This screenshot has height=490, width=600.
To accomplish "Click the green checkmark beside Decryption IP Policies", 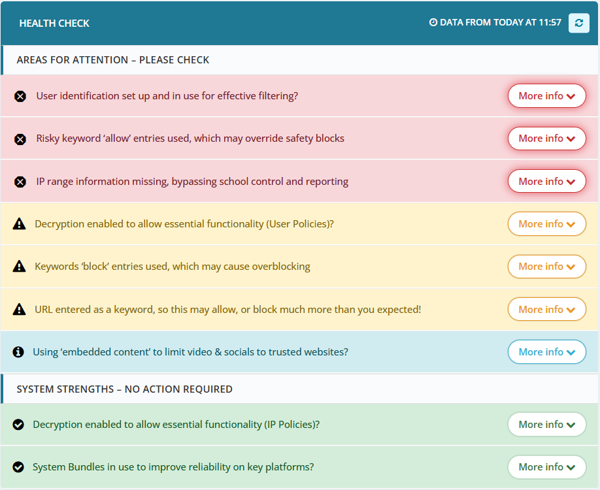I will [x=18, y=425].
